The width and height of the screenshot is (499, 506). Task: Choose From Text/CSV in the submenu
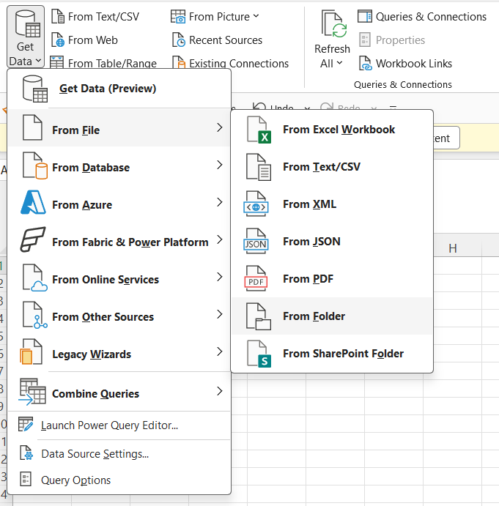332,167
